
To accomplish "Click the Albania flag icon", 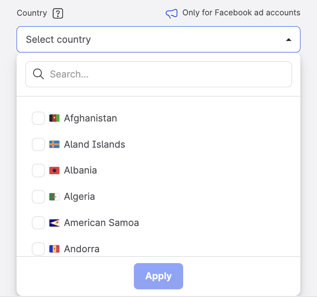I will (x=54, y=171).
